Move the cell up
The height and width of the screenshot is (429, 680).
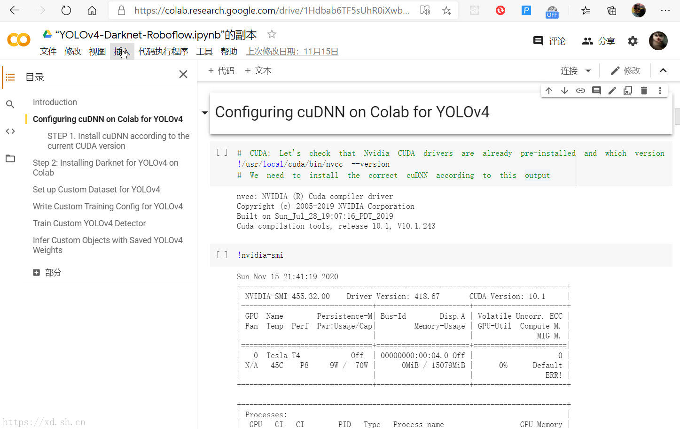coord(549,91)
